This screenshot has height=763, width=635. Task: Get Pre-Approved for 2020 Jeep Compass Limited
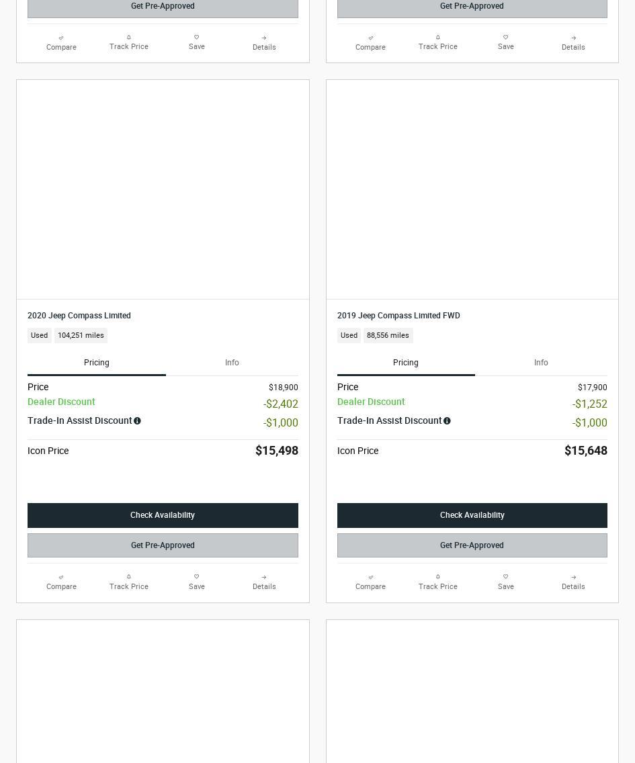[x=163, y=545]
